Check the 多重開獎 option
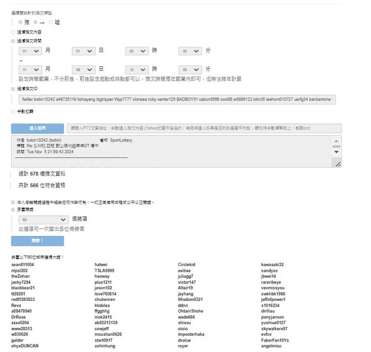 click(x=13, y=210)
